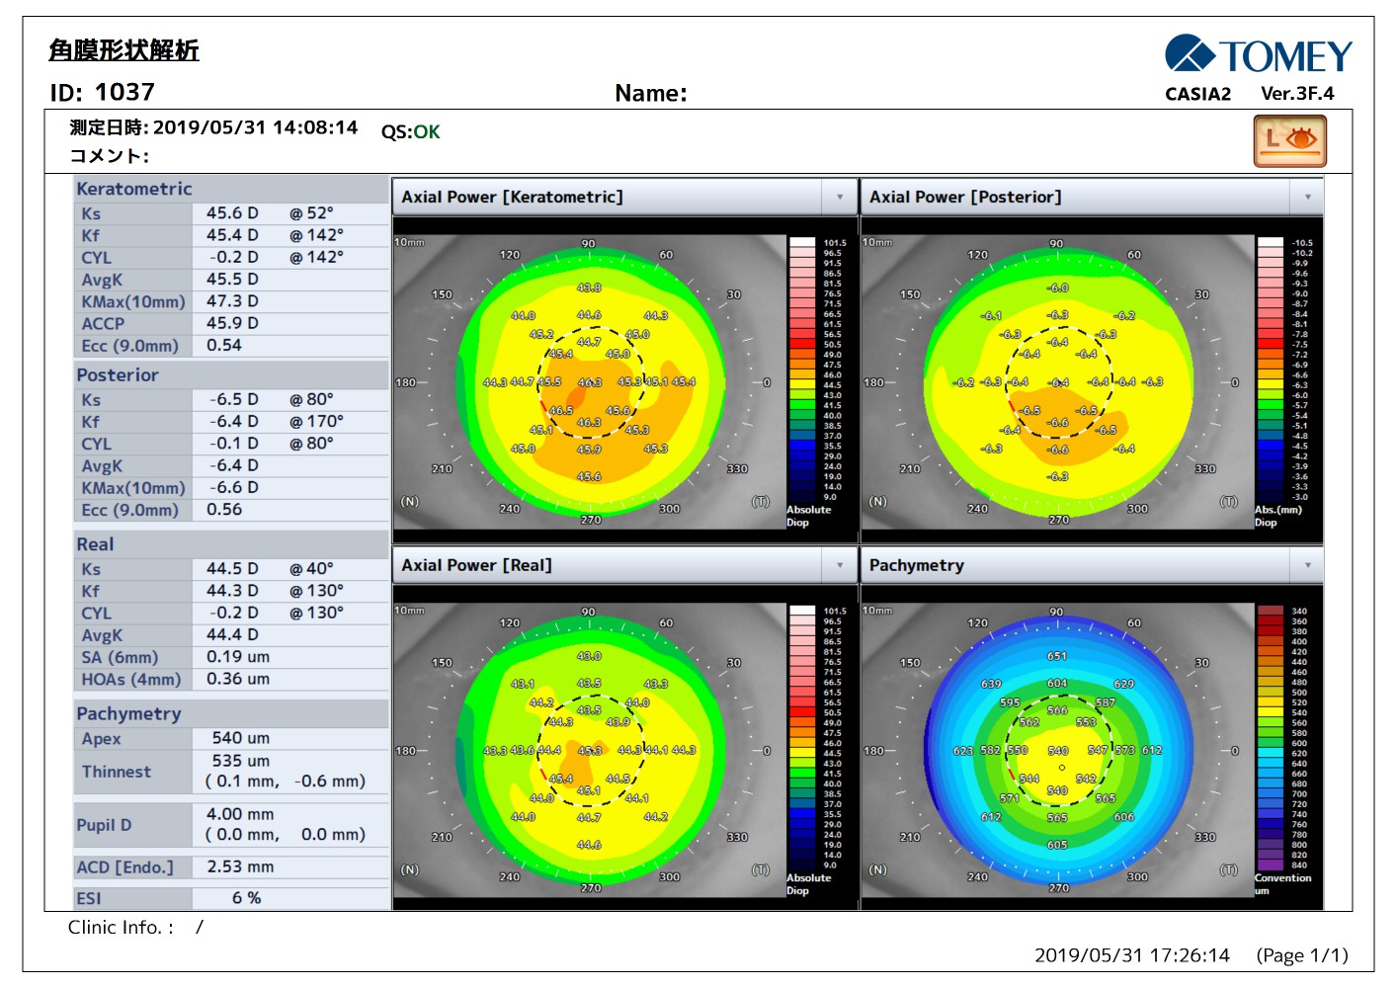
Task: Click the Name field label
Action: pos(651,93)
